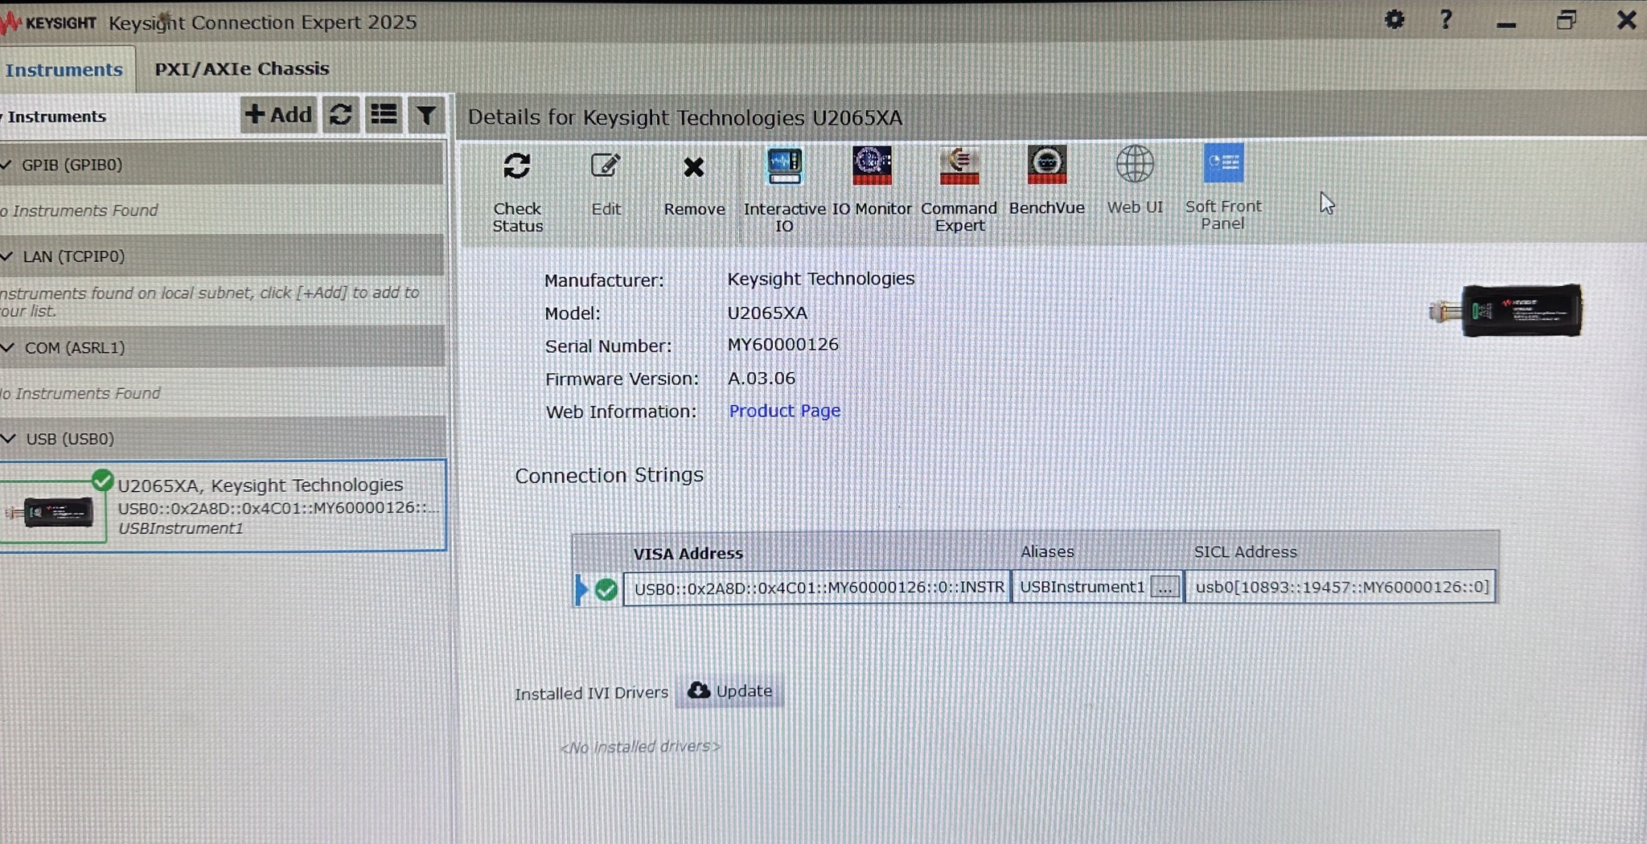Click the U2065XA sensor image in details
The width and height of the screenshot is (1647, 844).
(1506, 310)
